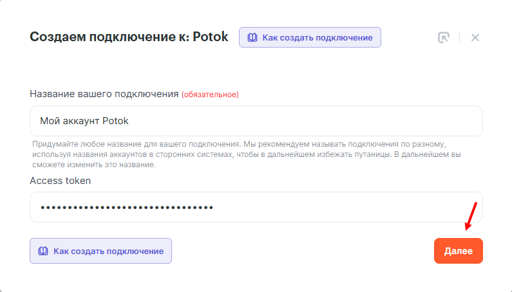Click the 'Название вашего подключения' field label

[x=104, y=94]
